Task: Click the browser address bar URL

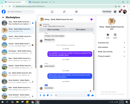Action: 30,6
